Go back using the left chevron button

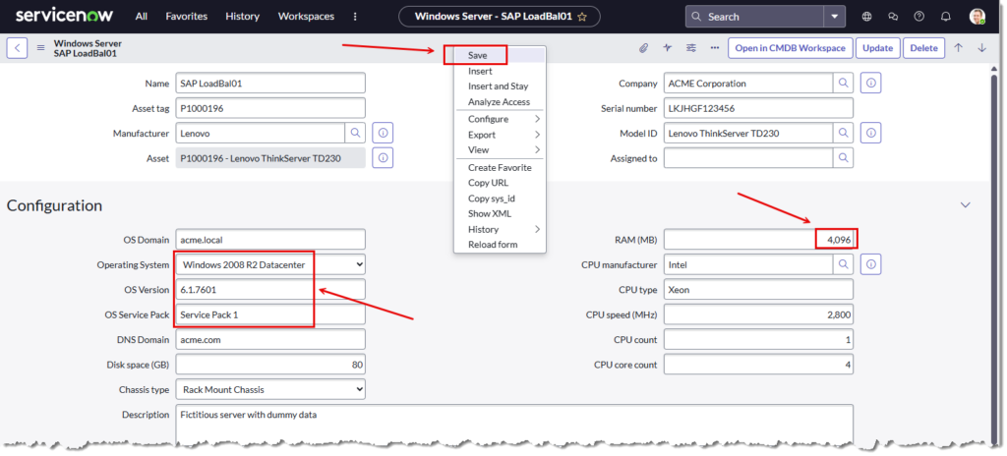[x=19, y=48]
